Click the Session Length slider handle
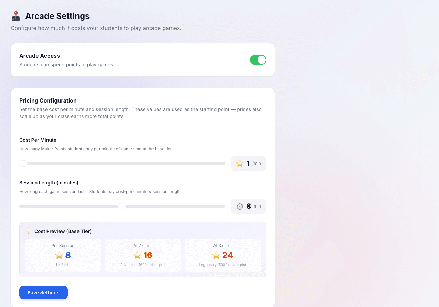The height and width of the screenshot is (307, 439). (122, 206)
